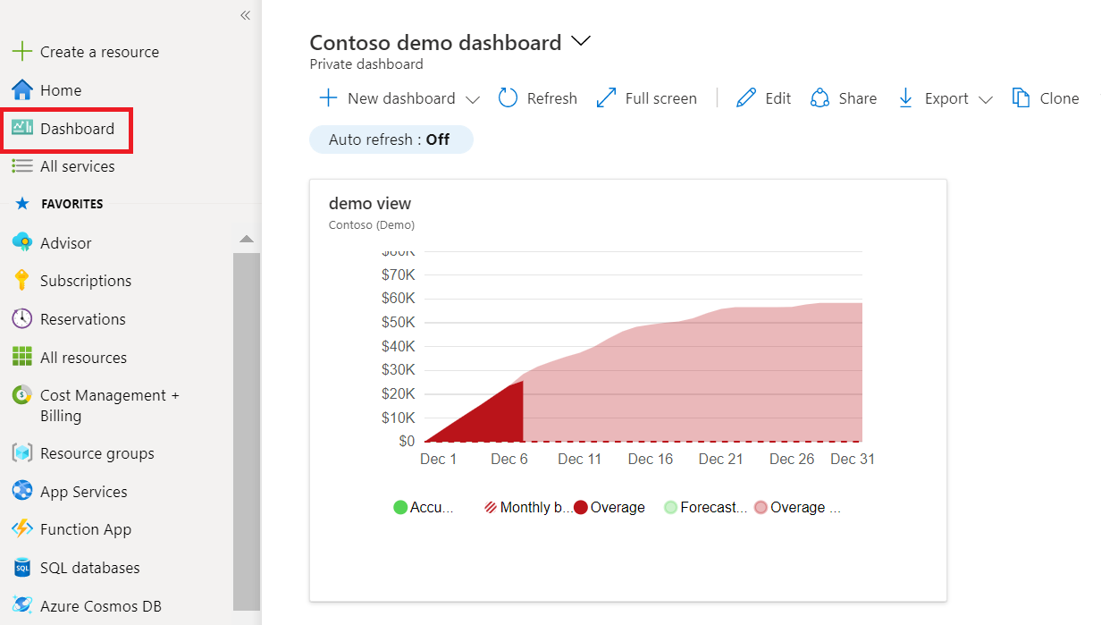Screen dimensions: 1101x625
Task: Toggle the Monthly budget legend item
Action: click(528, 508)
